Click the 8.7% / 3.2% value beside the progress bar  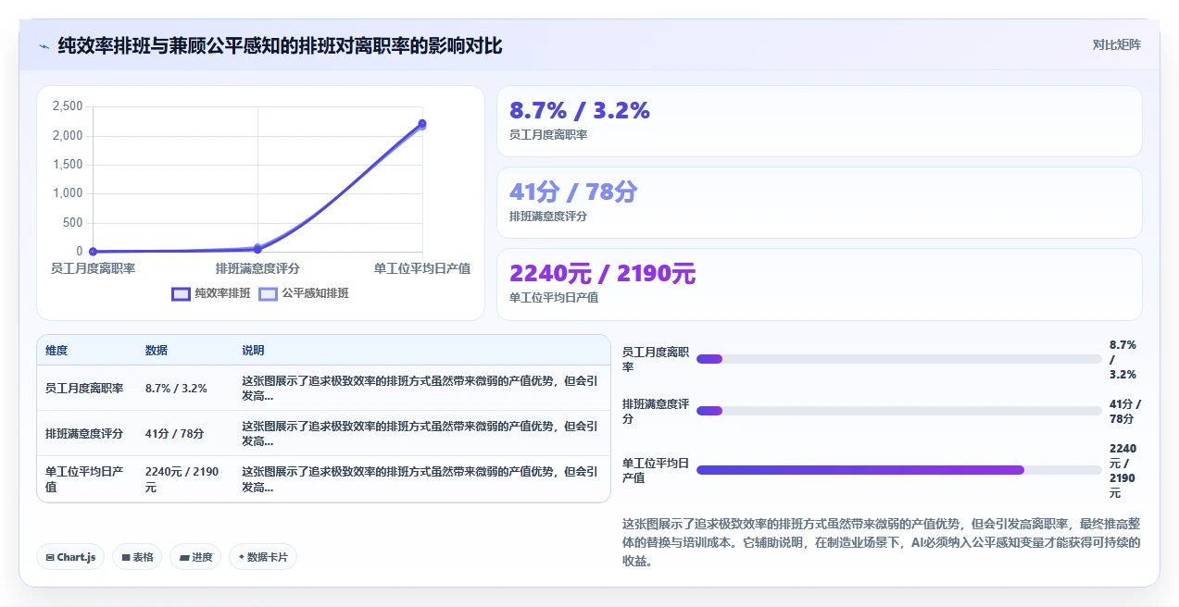(1123, 359)
